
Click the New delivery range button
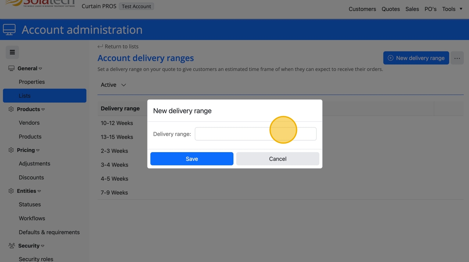click(x=416, y=58)
